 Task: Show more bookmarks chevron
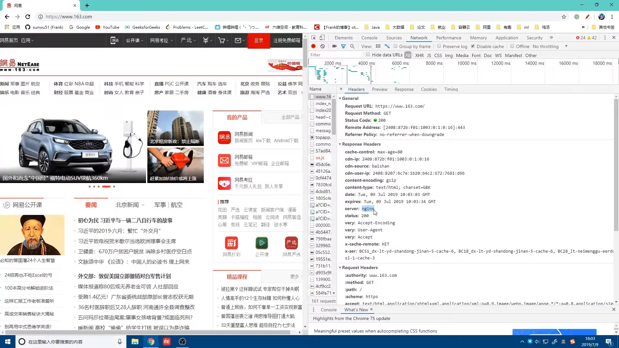pyautogui.click(x=583, y=27)
